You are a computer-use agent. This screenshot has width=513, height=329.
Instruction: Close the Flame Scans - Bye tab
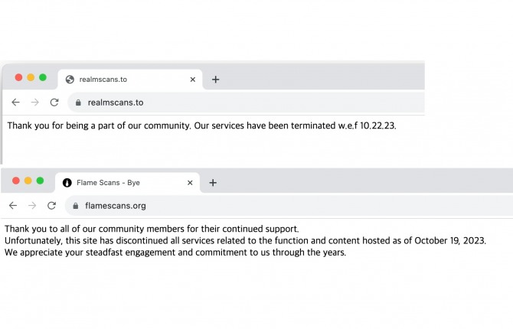[x=190, y=183]
